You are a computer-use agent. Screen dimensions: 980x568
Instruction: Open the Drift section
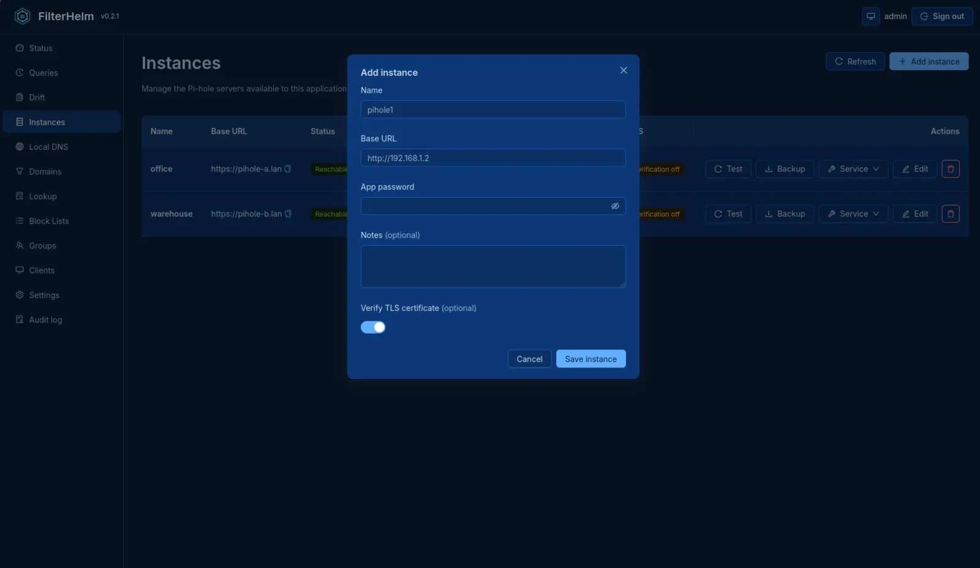click(61, 97)
